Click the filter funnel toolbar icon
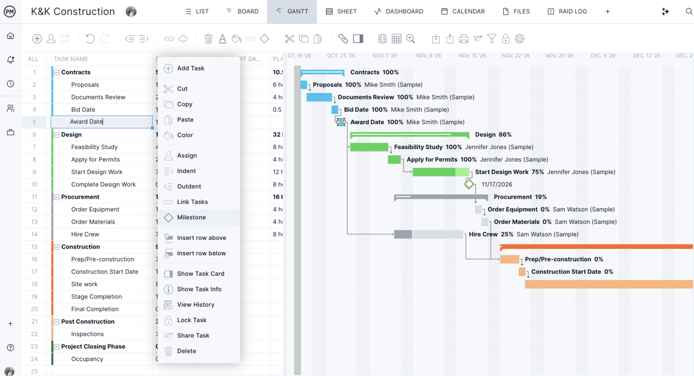The width and height of the screenshot is (694, 376). tap(492, 39)
